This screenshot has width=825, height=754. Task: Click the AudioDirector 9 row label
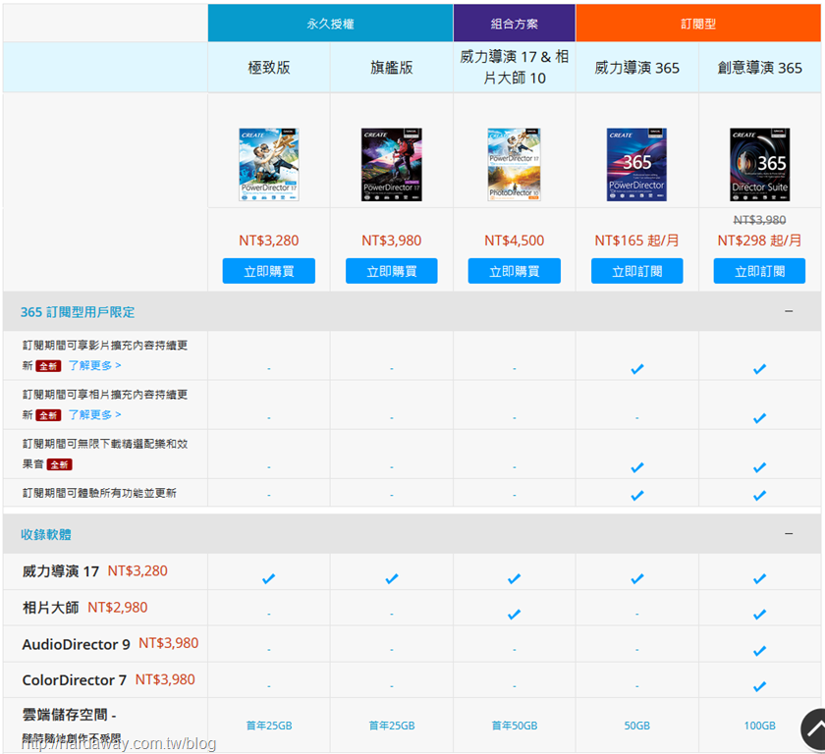coord(77,644)
